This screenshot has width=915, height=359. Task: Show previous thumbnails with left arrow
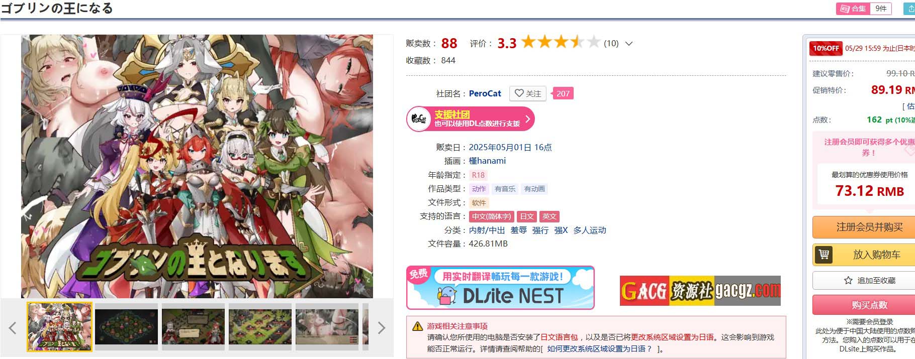point(13,328)
